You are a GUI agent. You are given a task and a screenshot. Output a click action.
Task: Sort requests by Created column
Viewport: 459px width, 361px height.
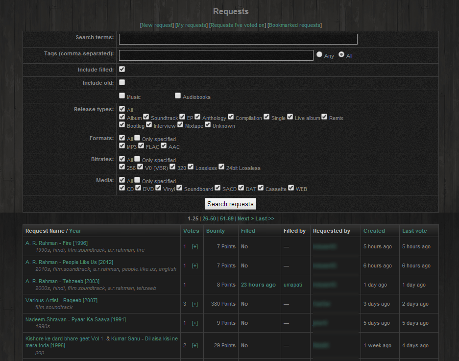pyautogui.click(x=374, y=231)
